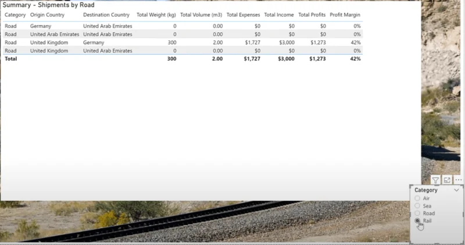
Task: Click 2.00 in the Total row
Action: (217, 59)
